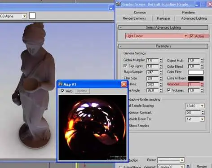Open the Raytracer tab

[x=163, y=18]
